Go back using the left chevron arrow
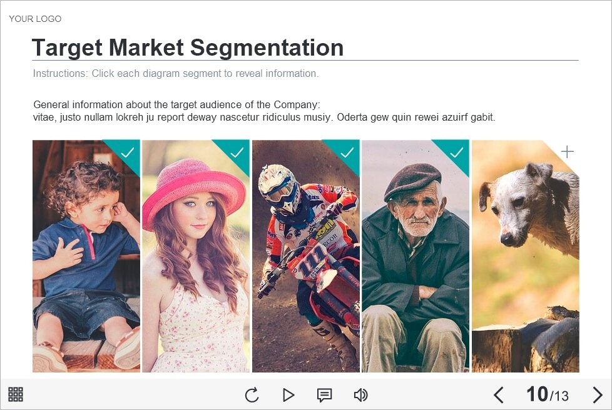The image size is (612, 410). (x=499, y=395)
